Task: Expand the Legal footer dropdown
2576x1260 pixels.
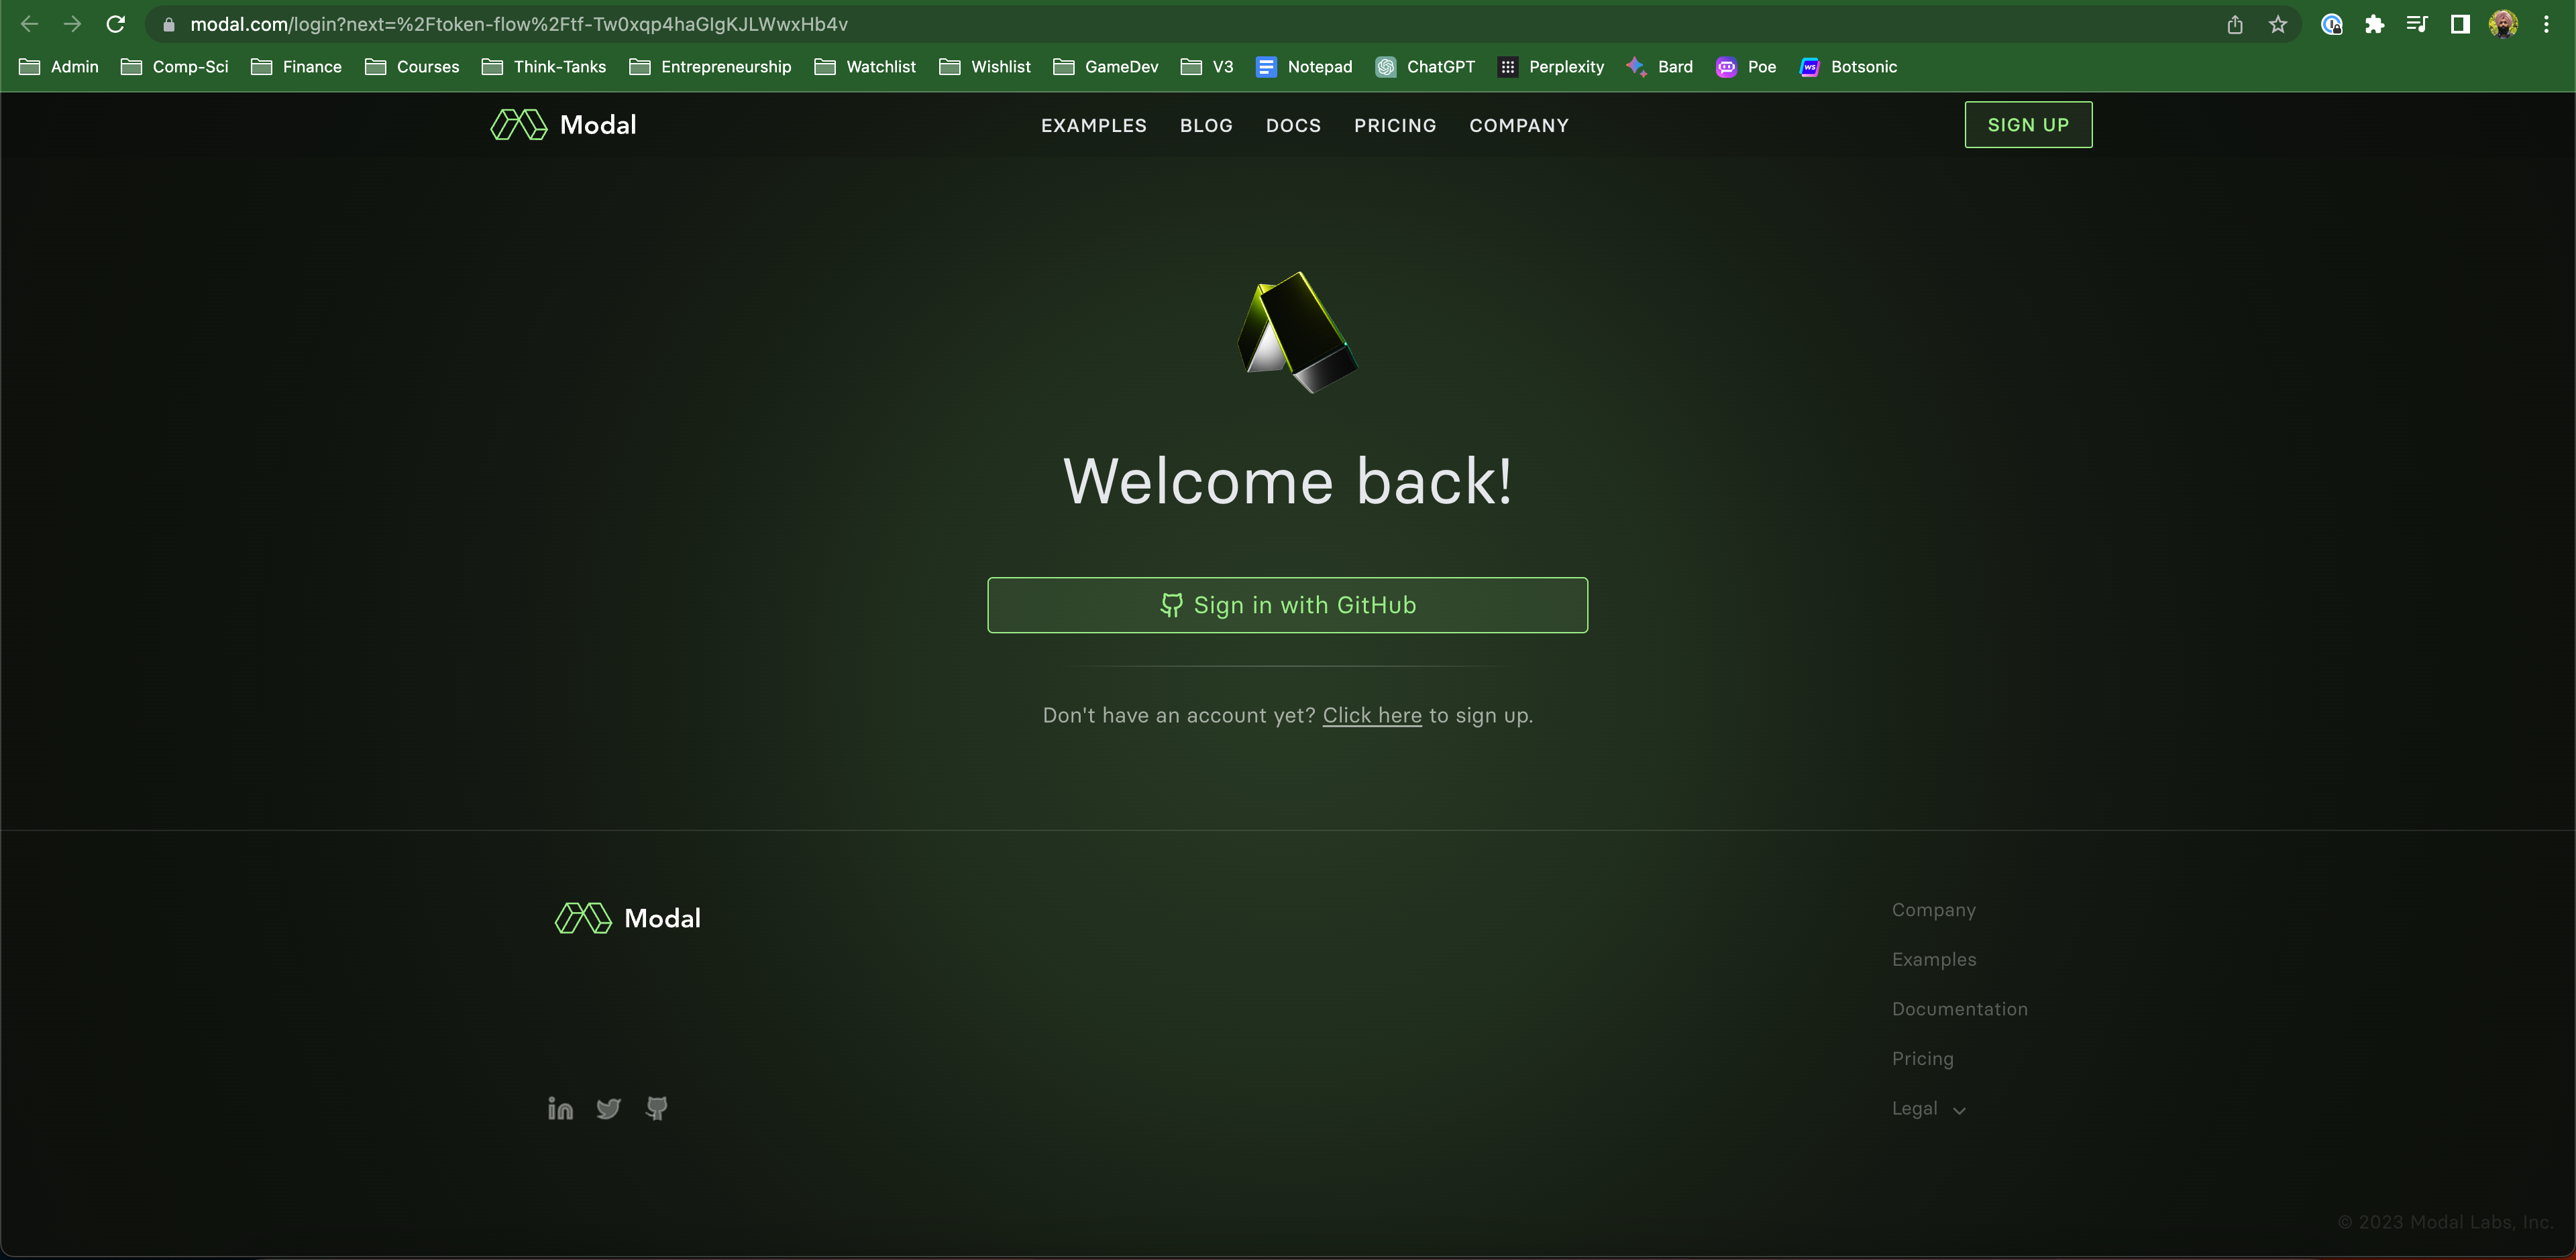Action: [1928, 1108]
